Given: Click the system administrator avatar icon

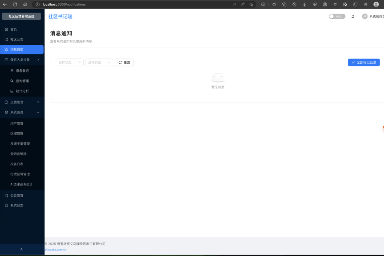Looking at the screenshot, I should point(364,16).
